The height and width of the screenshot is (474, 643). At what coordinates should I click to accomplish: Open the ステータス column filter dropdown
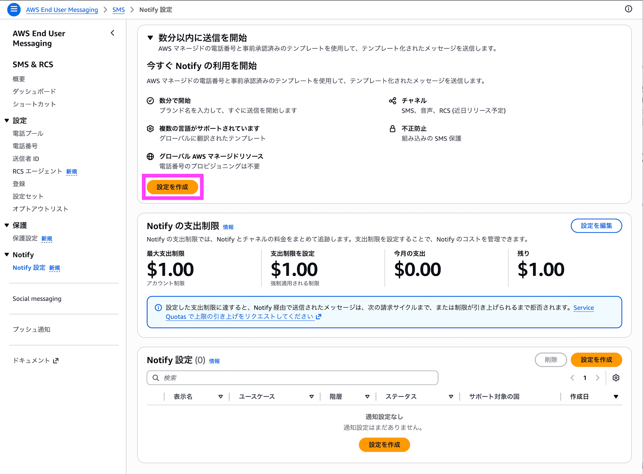[x=451, y=396]
